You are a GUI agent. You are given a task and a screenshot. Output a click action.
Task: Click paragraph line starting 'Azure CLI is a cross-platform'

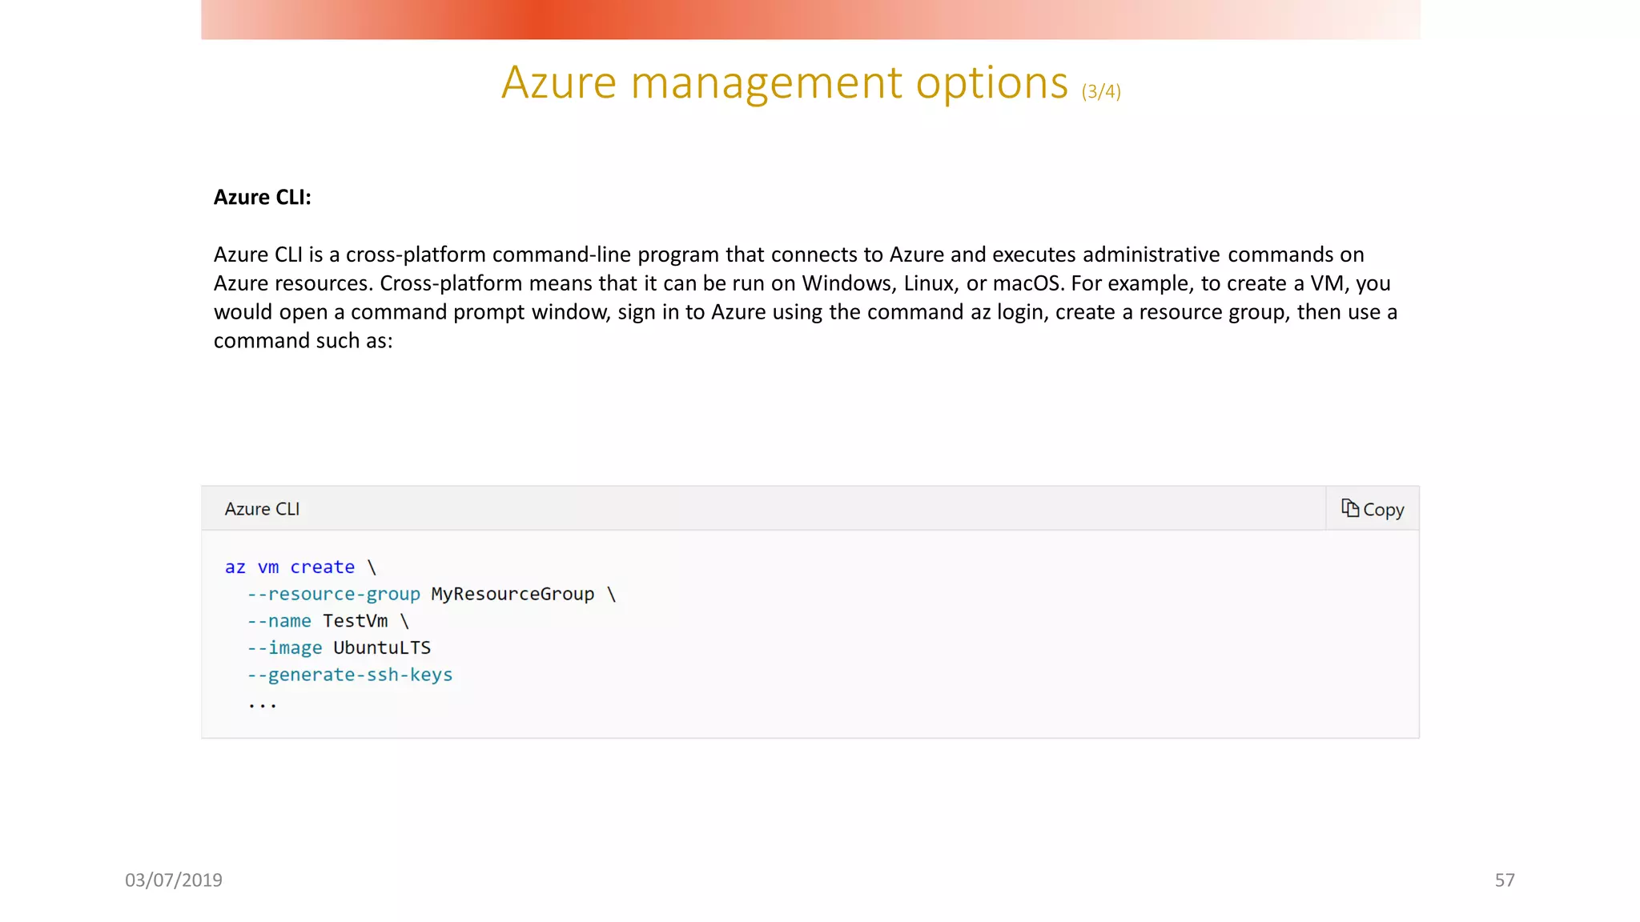click(789, 255)
